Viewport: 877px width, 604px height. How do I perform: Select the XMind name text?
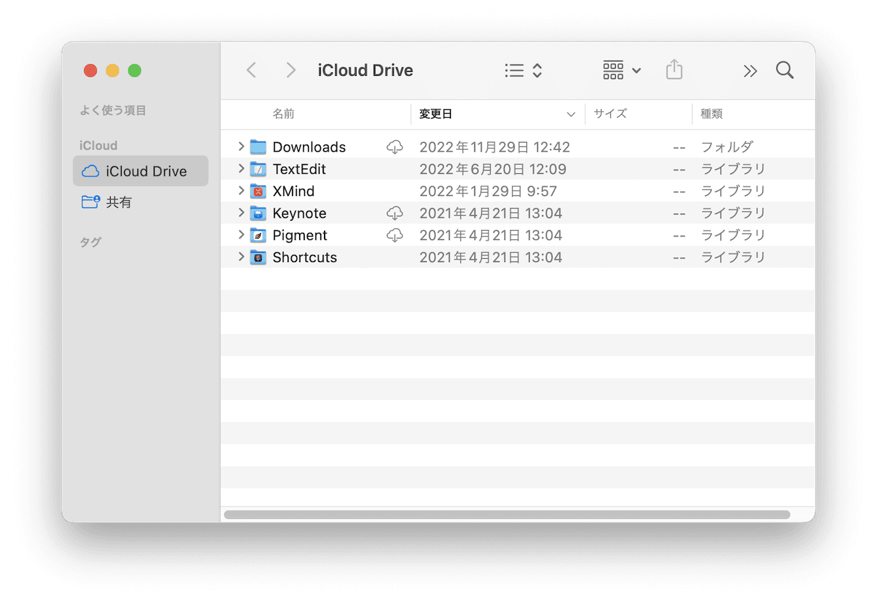[x=293, y=191]
